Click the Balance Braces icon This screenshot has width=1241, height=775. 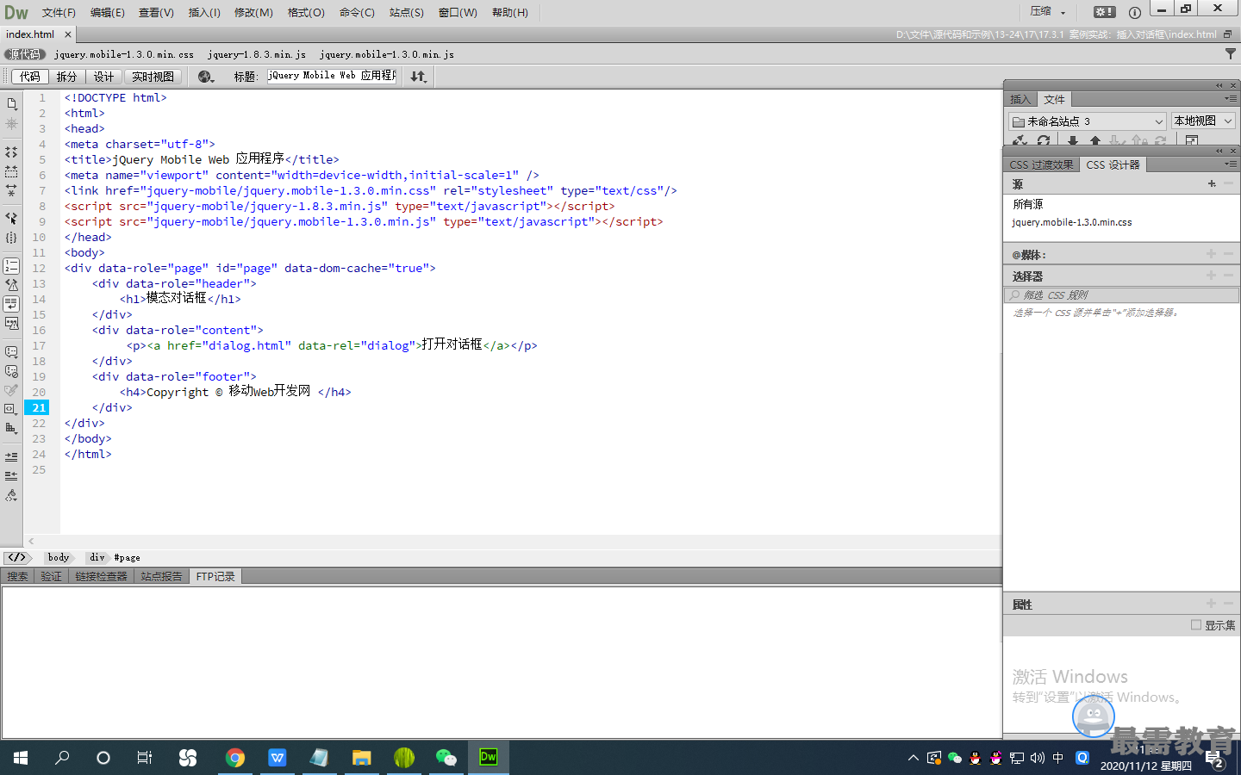click(11, 238)
